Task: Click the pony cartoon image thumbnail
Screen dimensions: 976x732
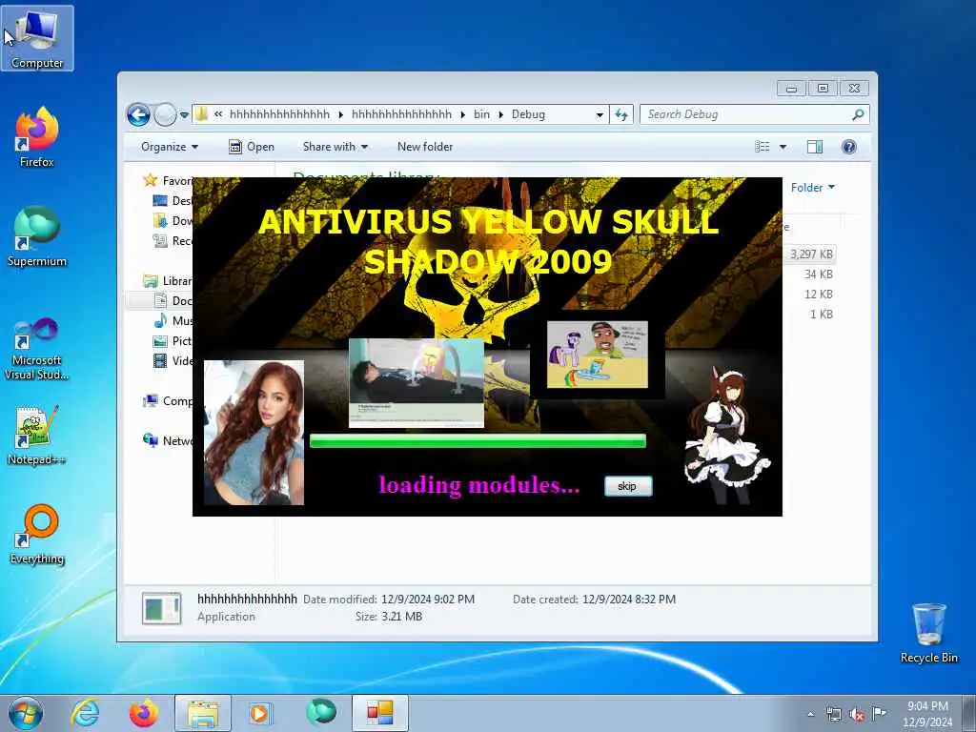Action: click(x=598, y=355)
